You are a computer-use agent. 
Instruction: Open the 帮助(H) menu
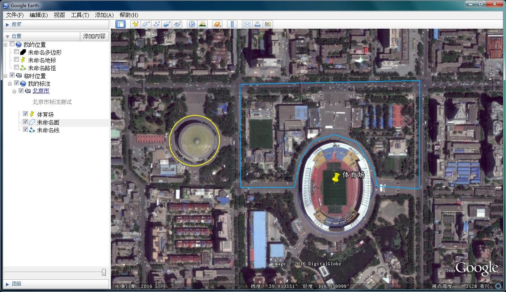[x=129, y=15]
